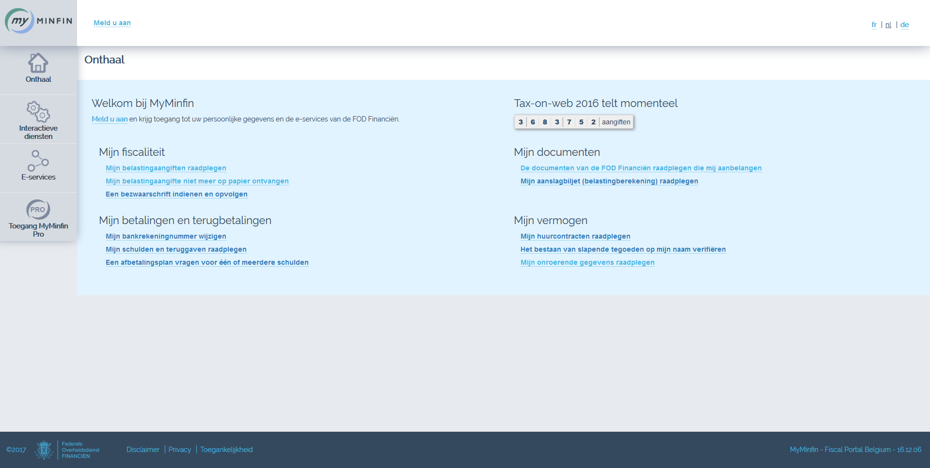
Task: Open Mijn schulden en teruggaven raadplegen
Action: pyautogui.click(x=176, y=249)
